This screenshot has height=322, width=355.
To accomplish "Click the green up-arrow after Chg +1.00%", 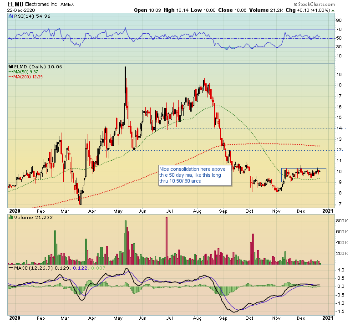I will (x=333, y=10).
